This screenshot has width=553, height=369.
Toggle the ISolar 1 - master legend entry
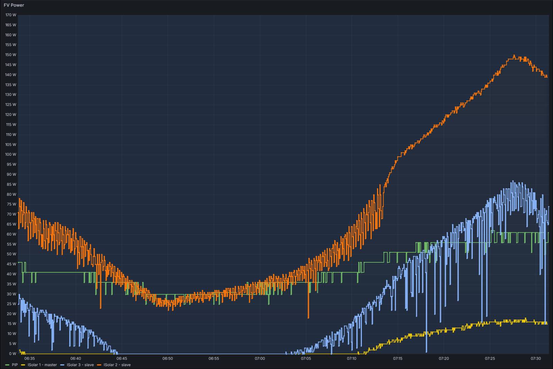coord(42,365)
